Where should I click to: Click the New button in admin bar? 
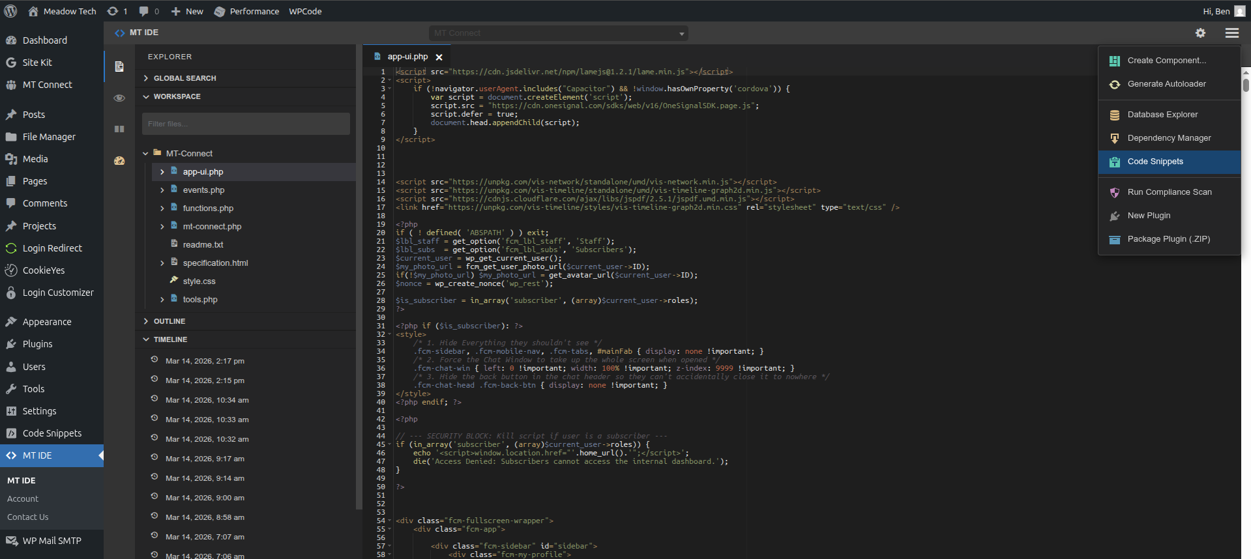(x=187, y=11)
